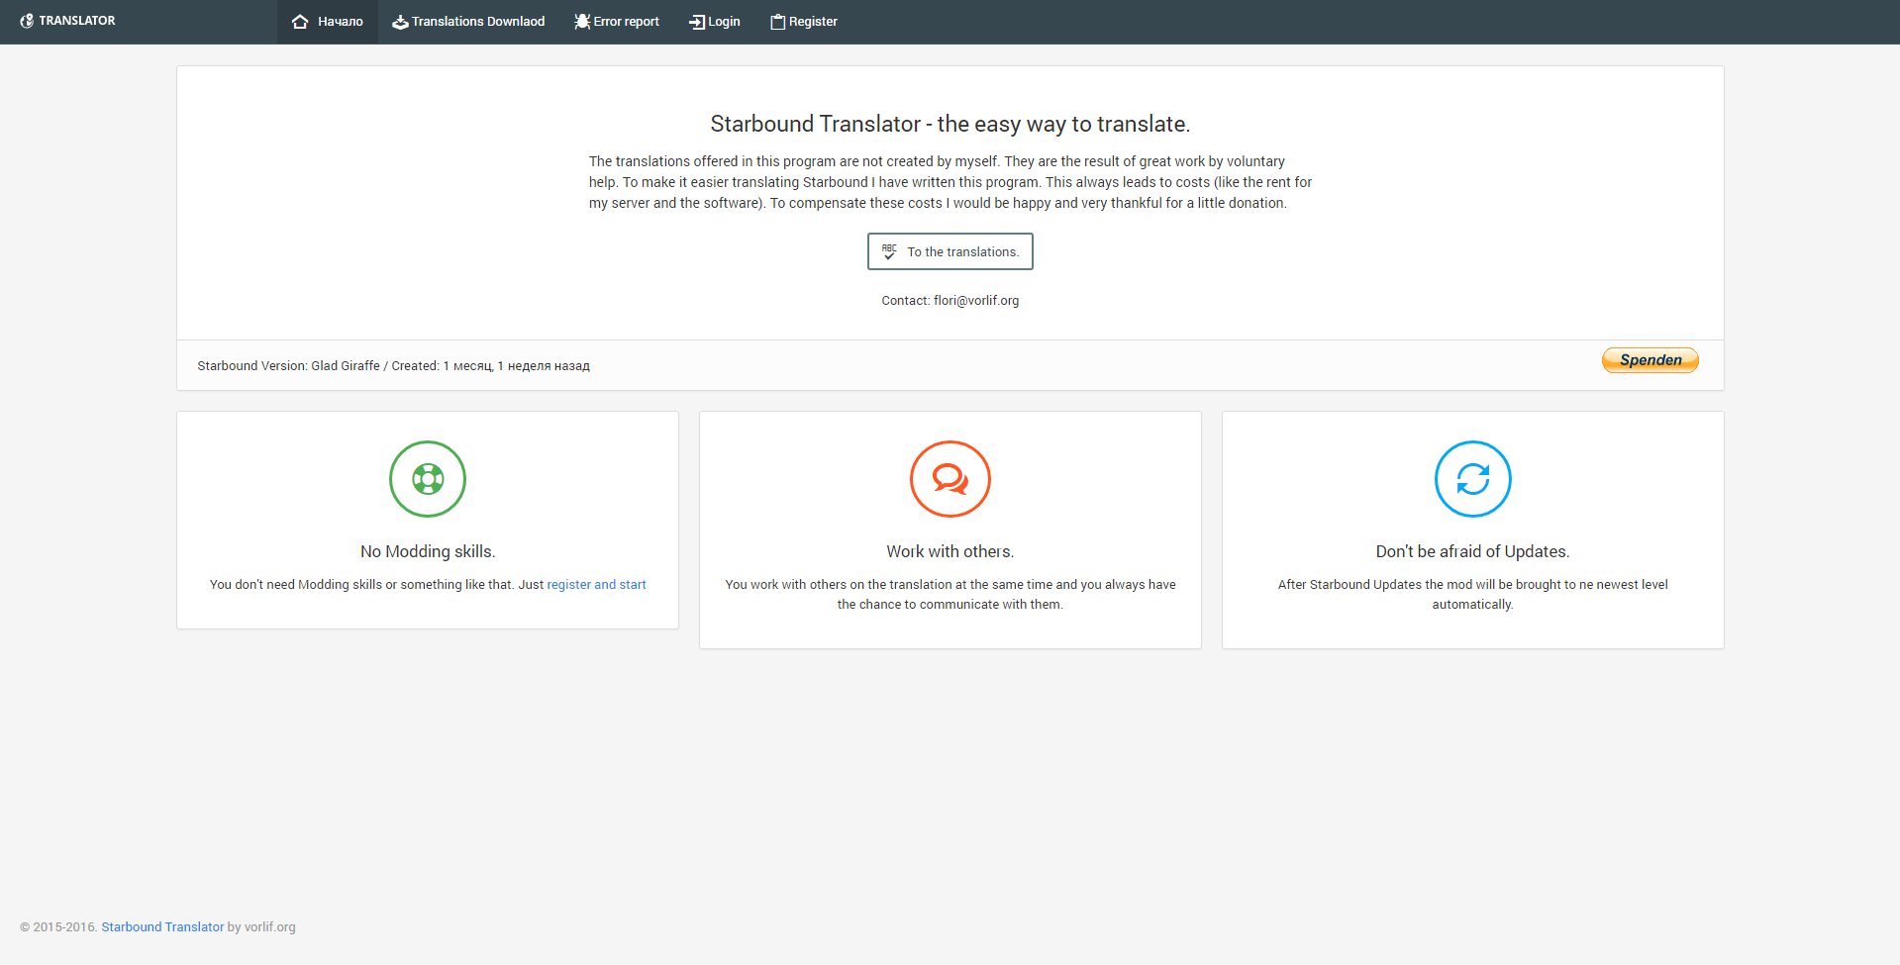The width and height of the screenshot is (1900, 965).
Task: Click the text about automatic mod updates
Action: (x=1473, y=595)
